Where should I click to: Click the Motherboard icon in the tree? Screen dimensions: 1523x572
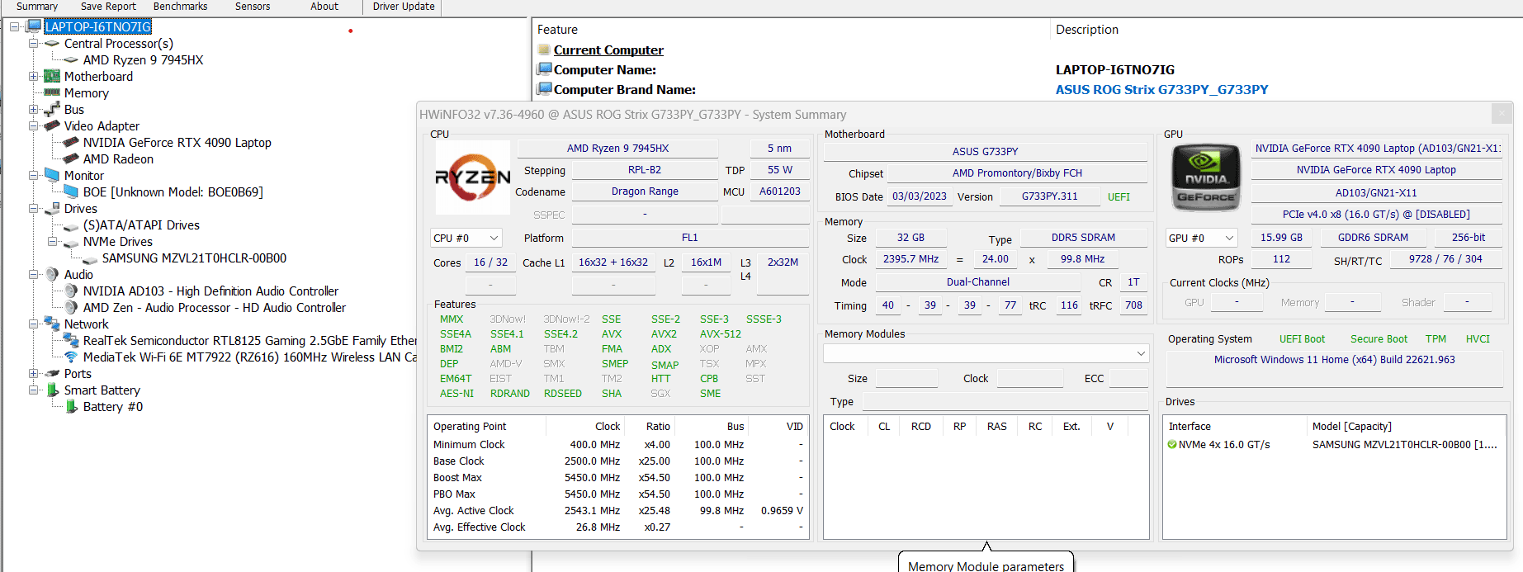52,76
